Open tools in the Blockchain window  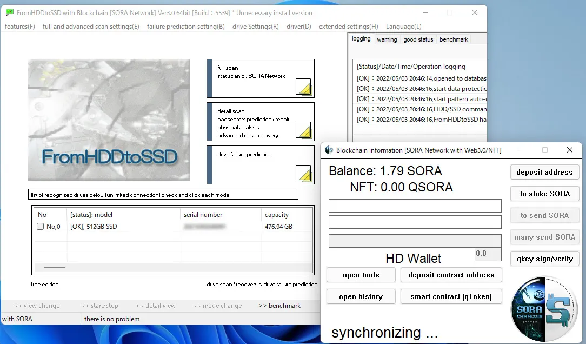[361, 275]
